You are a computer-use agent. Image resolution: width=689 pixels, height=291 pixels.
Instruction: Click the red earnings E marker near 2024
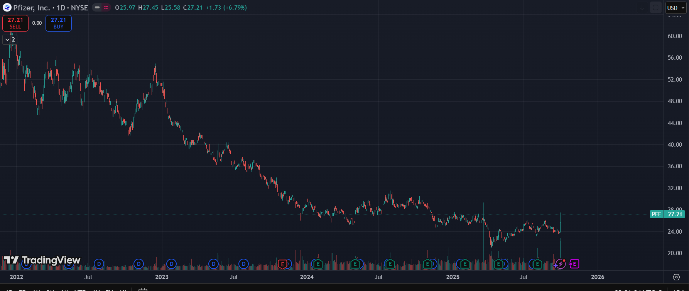pyautogui.click(x=283, y=264)
